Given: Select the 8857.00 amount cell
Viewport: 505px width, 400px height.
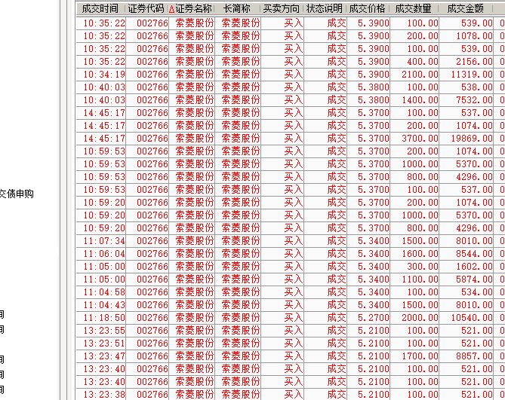Looking at the screenshot, I should click(x=467, y=356).
